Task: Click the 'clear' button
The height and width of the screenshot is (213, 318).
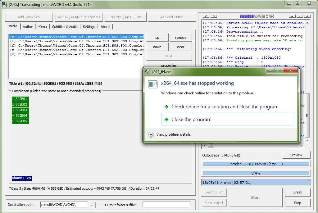Action: [x=181, y=47]
